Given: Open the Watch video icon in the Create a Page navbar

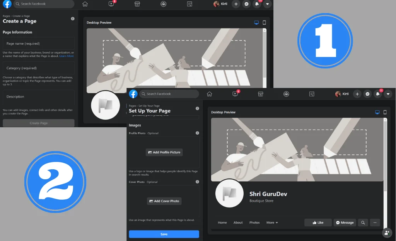Looking at the screenshot, I should point(111,4).
